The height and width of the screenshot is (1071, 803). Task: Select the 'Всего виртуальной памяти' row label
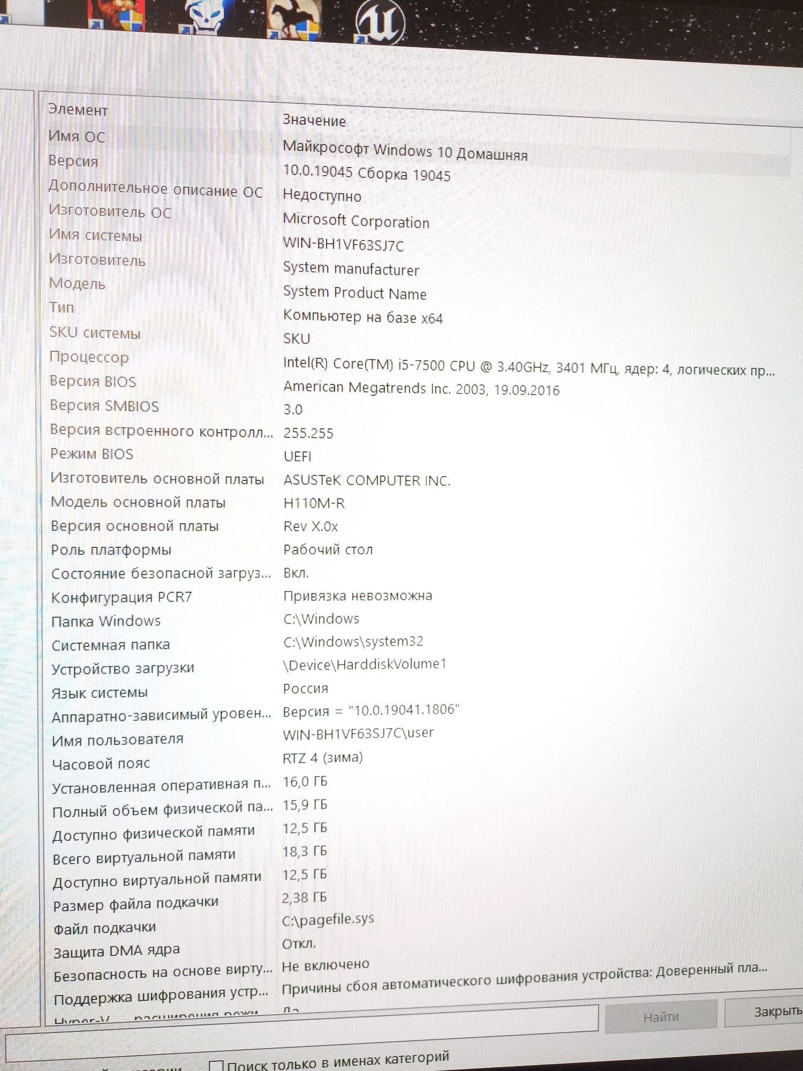pos(144,857)
